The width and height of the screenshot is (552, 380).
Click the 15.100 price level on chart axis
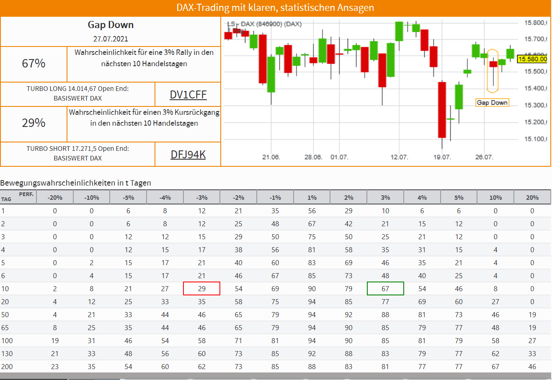[x=536, y=139]
